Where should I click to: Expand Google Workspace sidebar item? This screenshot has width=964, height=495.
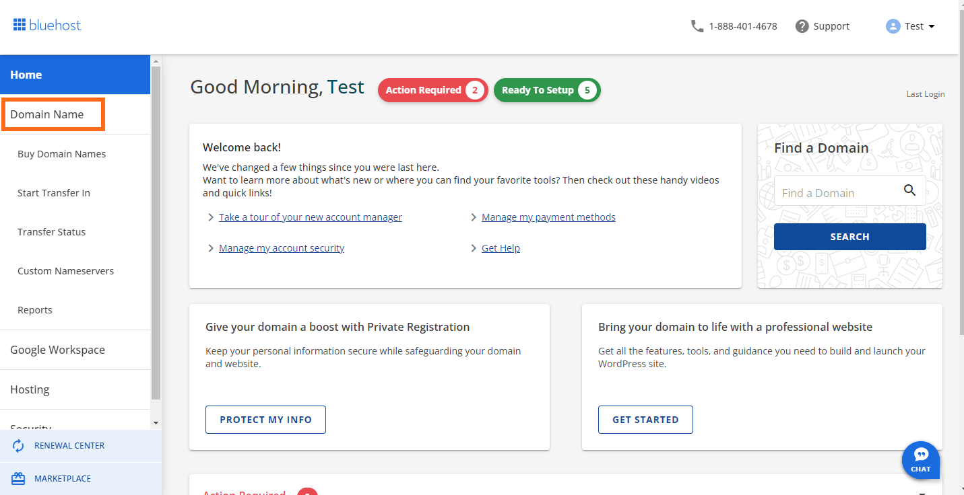tap(57, 350)
